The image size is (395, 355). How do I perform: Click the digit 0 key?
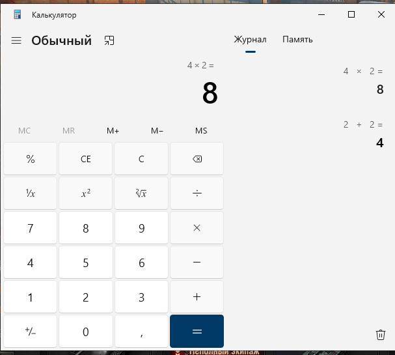point(86,332)
